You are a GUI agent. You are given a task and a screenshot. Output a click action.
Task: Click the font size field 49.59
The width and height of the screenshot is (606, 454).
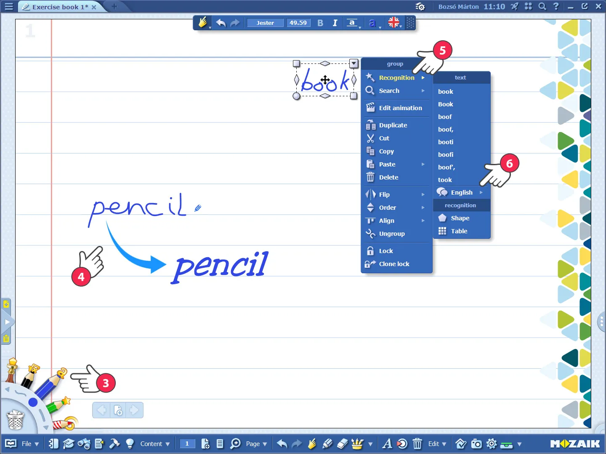(x=298, y=23)
